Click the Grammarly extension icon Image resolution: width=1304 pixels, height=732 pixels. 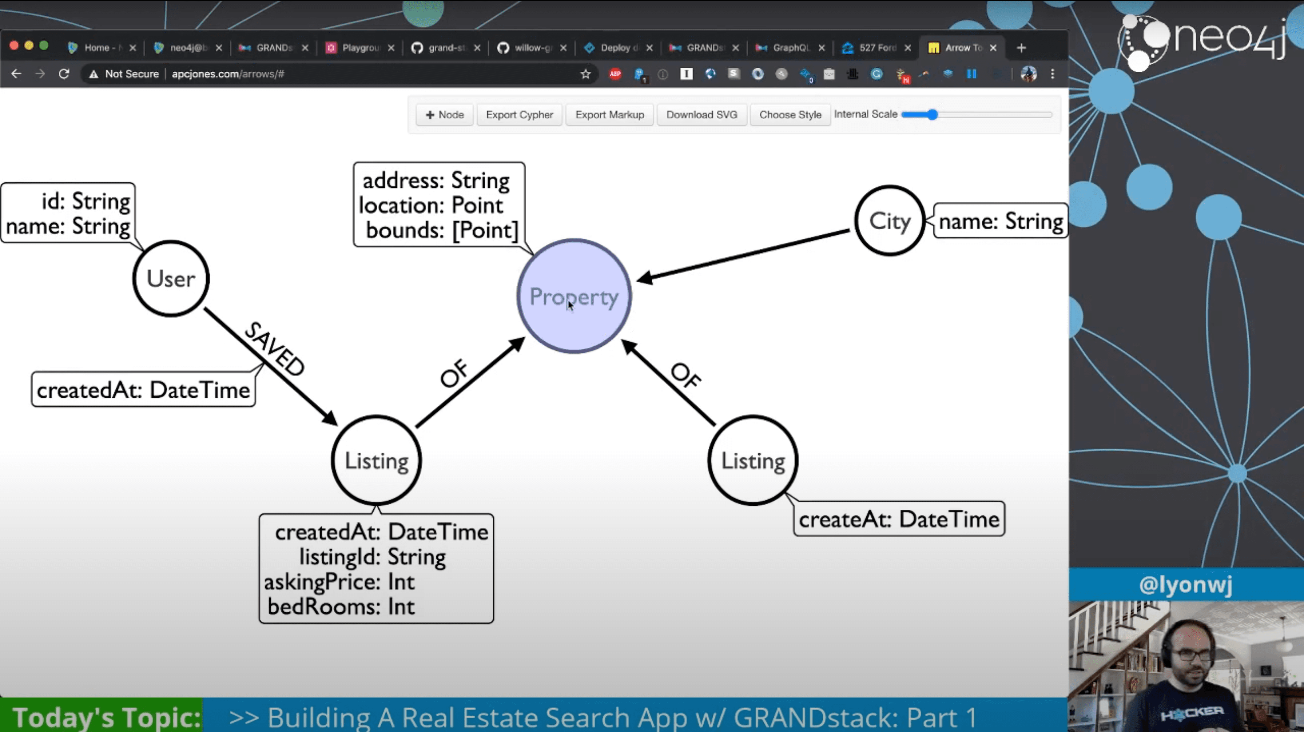coord(876,74)
